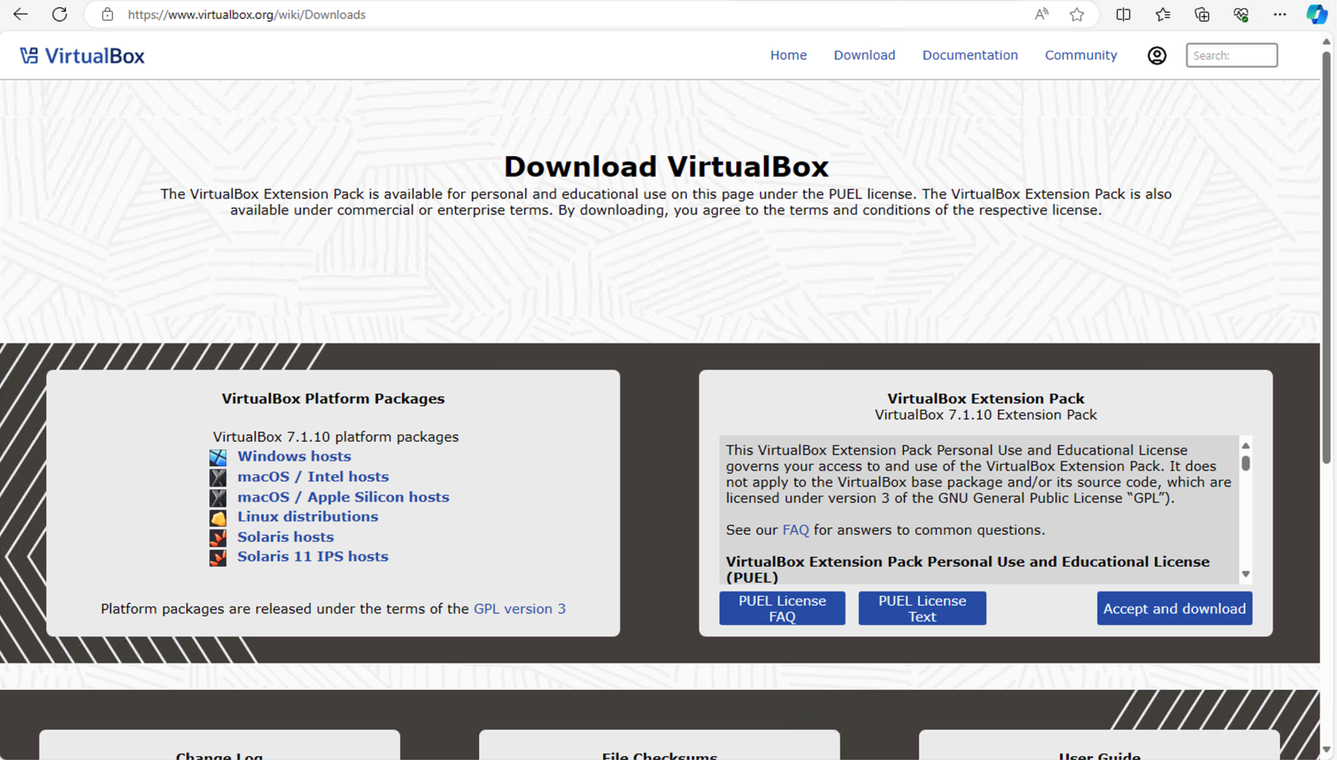Open the FAQ link in license text
The height and width of the screenshot is (760, 1337).
click(x=795, y=530)
